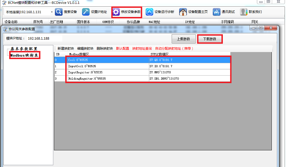Select row Coil:0~65535
286x167 pixels.
142,60
